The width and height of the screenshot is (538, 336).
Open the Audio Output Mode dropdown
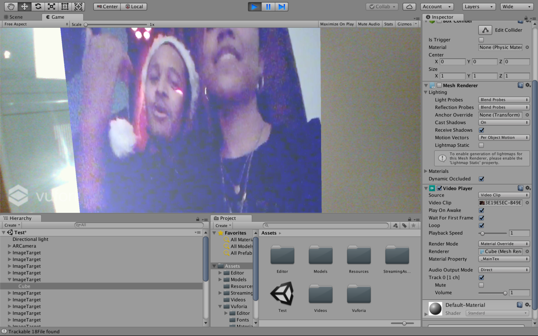(504, 270)
